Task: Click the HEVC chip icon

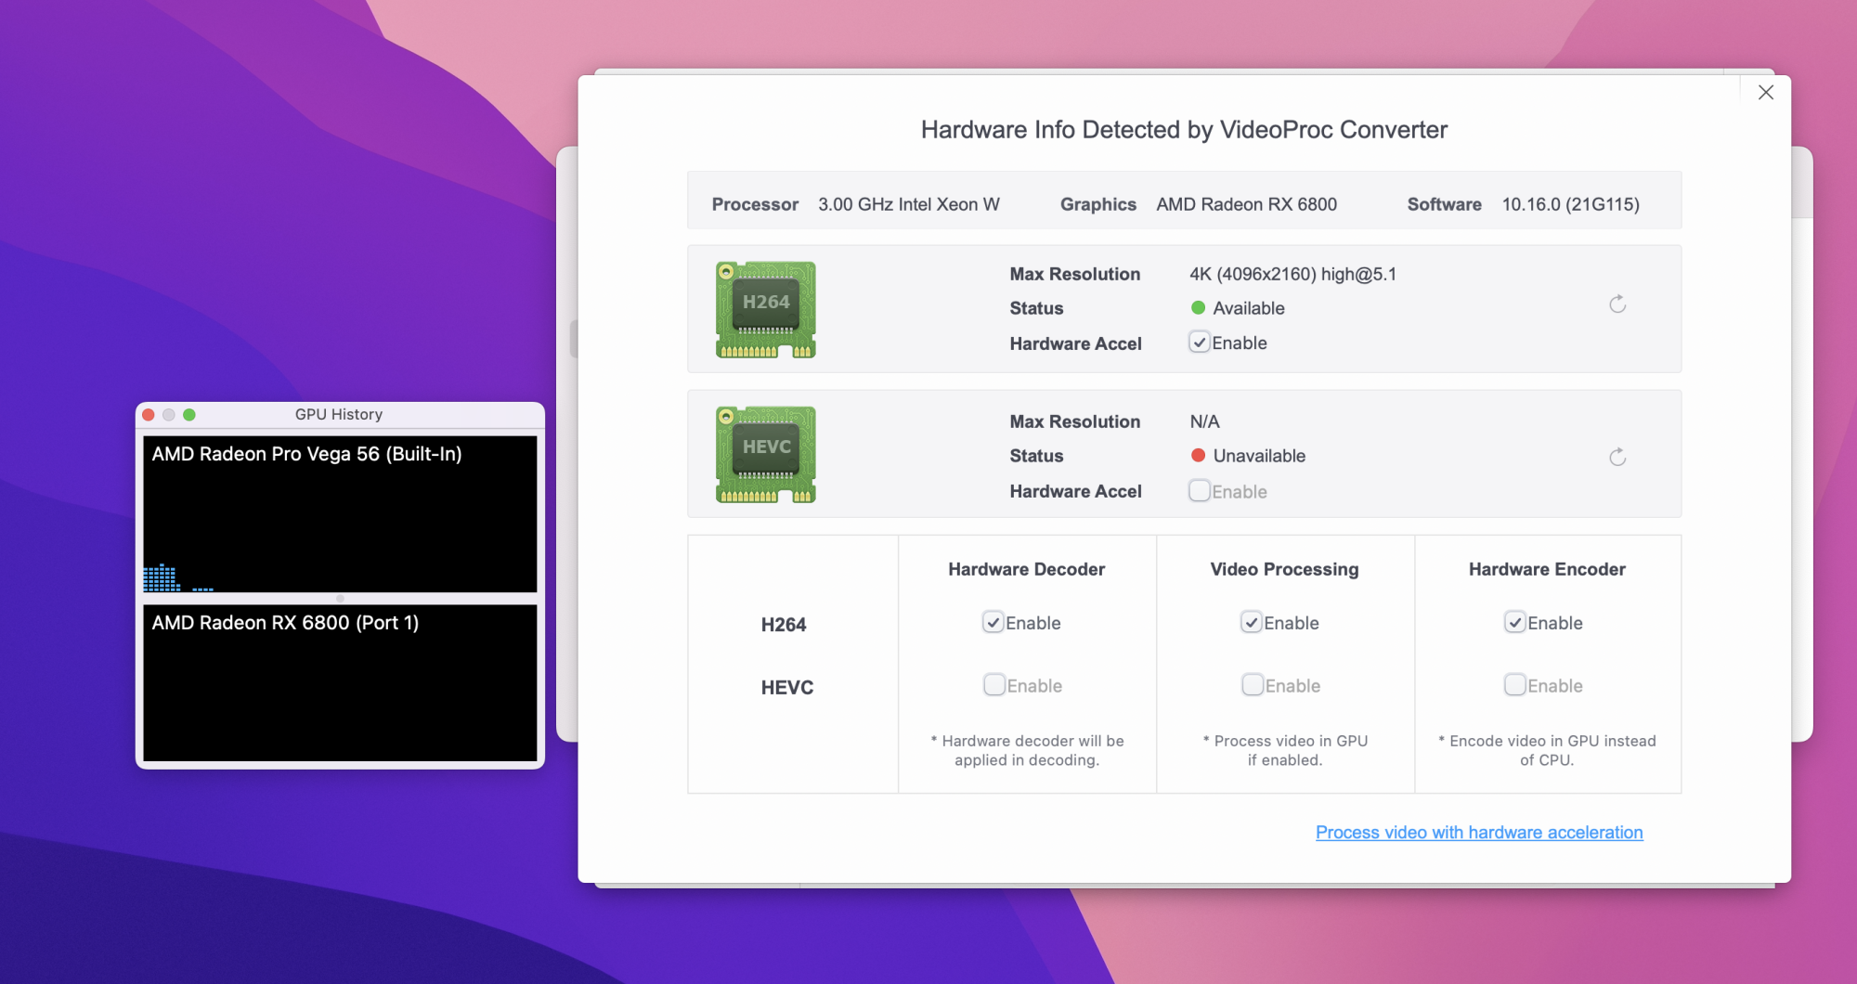Action: click(x=766, y=455)
